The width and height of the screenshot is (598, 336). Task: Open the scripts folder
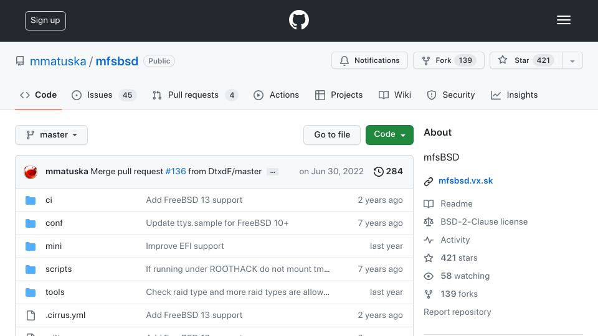(x=59, y=269)
